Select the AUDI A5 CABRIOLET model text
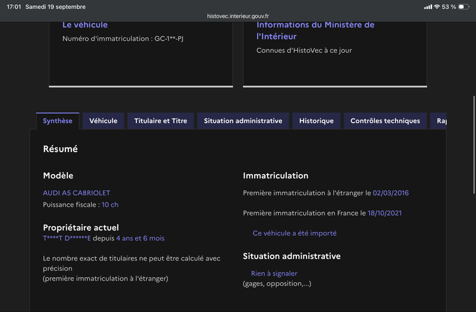 point(77,193)
